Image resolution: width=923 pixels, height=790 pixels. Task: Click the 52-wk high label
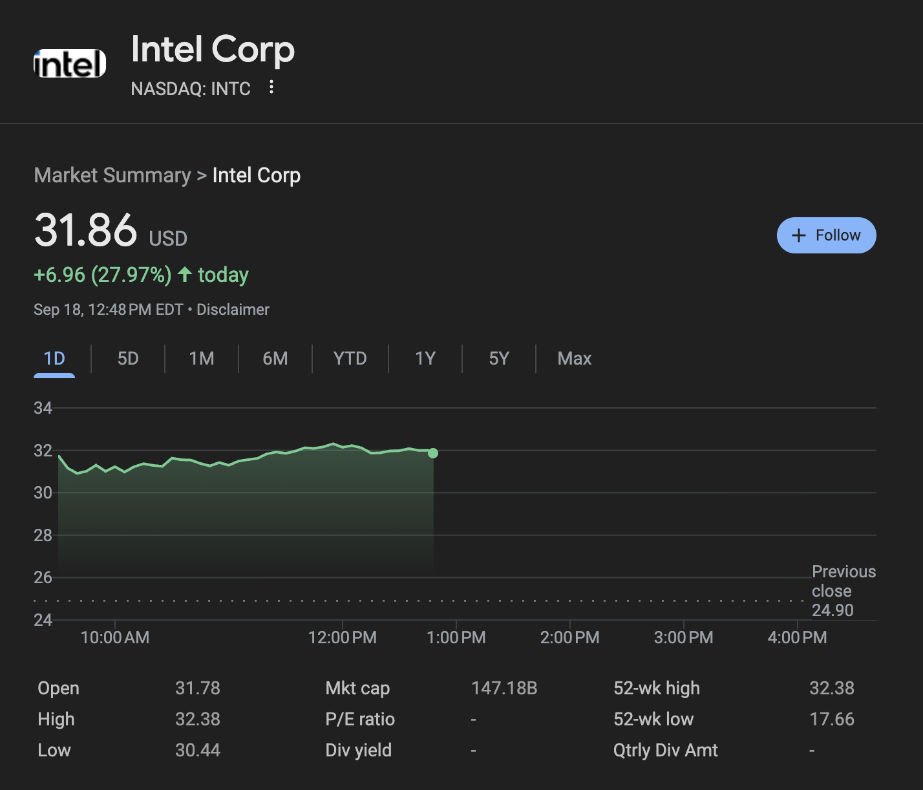(657, 688)
